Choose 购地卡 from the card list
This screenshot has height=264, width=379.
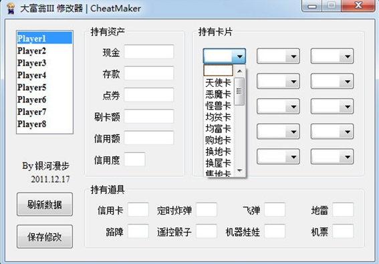point(219,140)
